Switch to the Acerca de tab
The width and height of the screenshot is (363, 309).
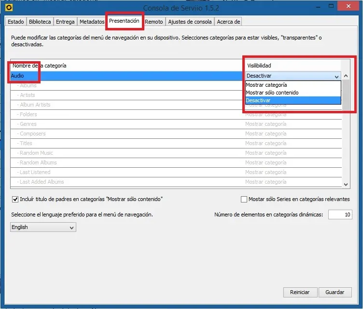click(x=228, y=22)
